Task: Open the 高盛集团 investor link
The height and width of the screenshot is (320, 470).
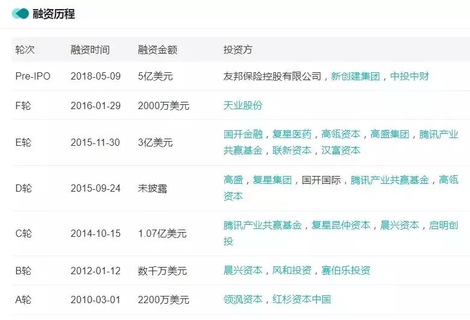Action: [x=390, y=134]
